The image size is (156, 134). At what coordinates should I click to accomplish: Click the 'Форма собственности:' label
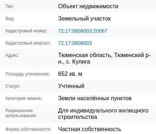click(28, 129)
